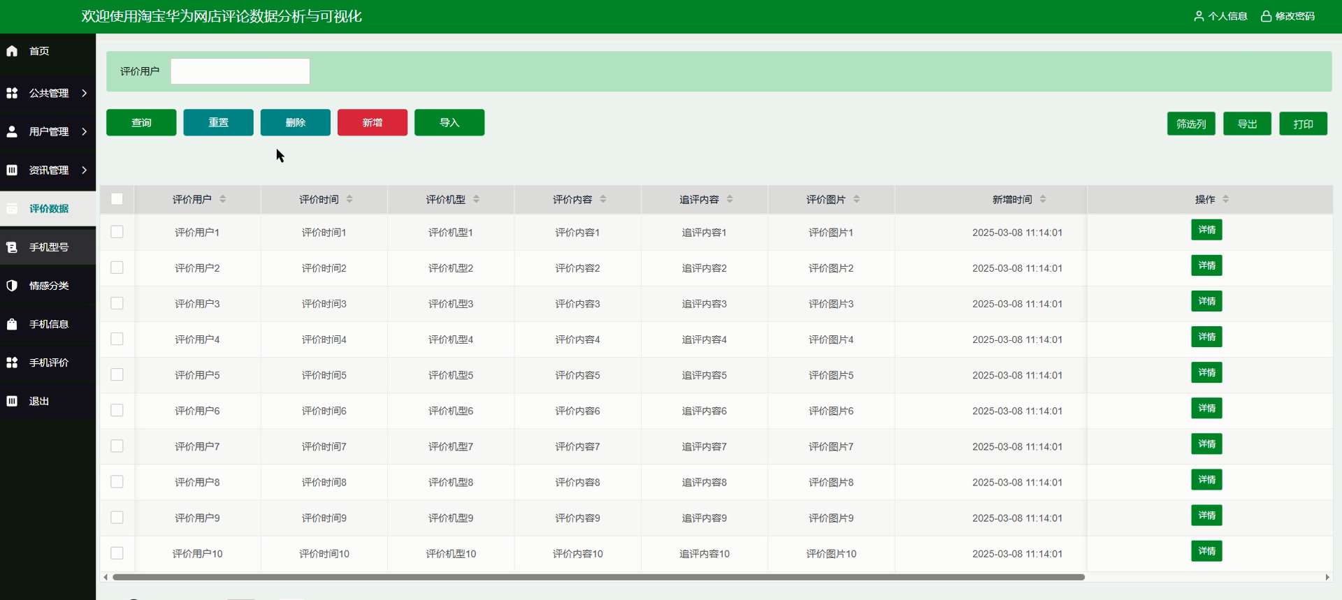Open 详情 for the 评价用户10 row

pos(1206,551)
